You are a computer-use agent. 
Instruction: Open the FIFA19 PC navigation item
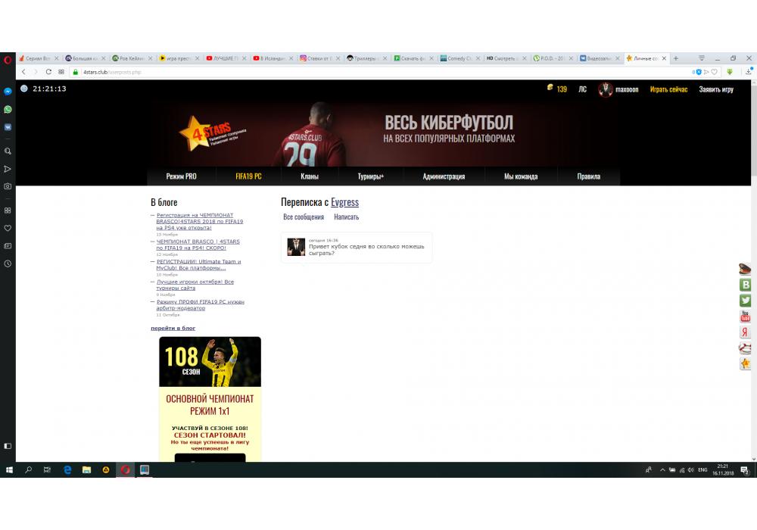[x=248, y=176]
